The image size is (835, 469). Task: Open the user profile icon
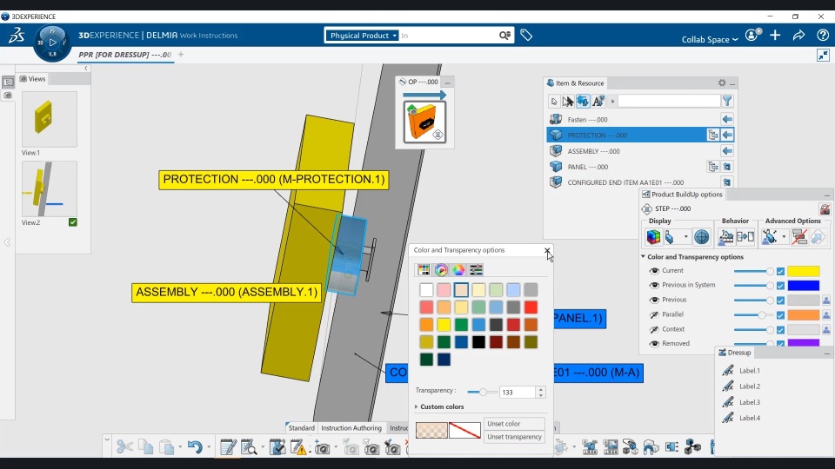pos(751,35)
